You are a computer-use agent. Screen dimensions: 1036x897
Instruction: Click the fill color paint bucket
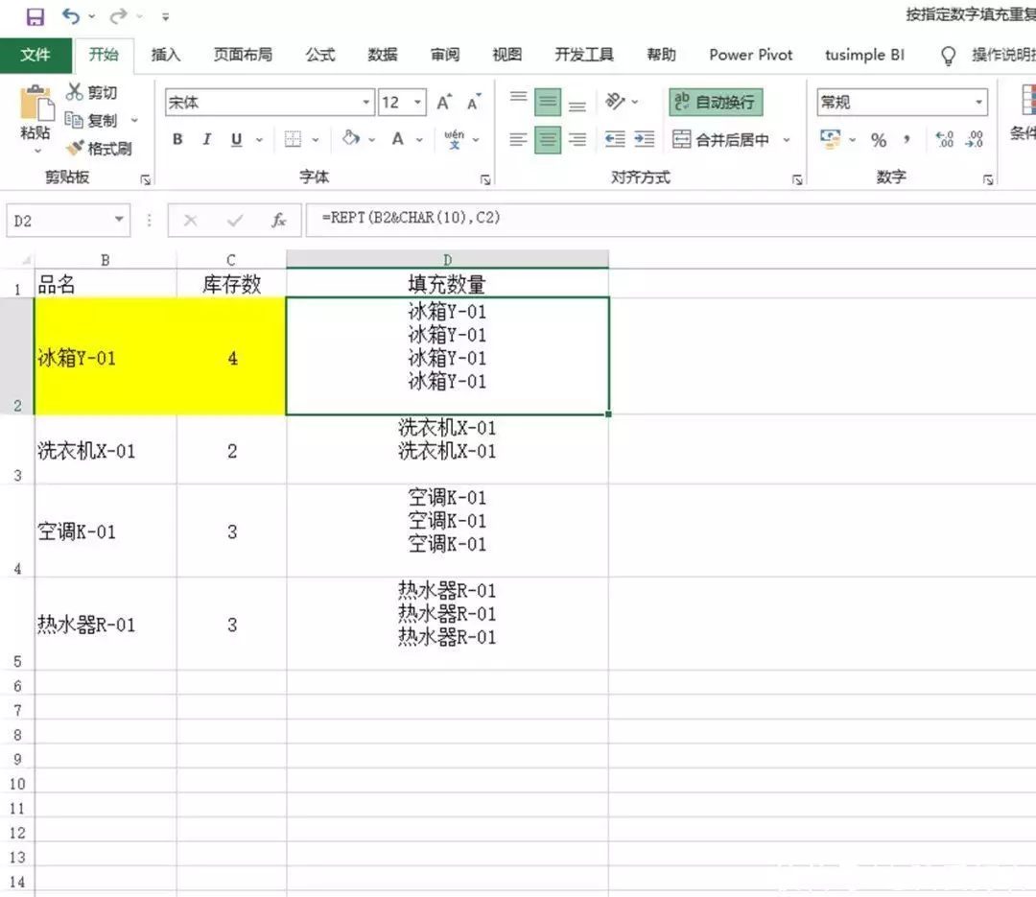pos(350,140)
